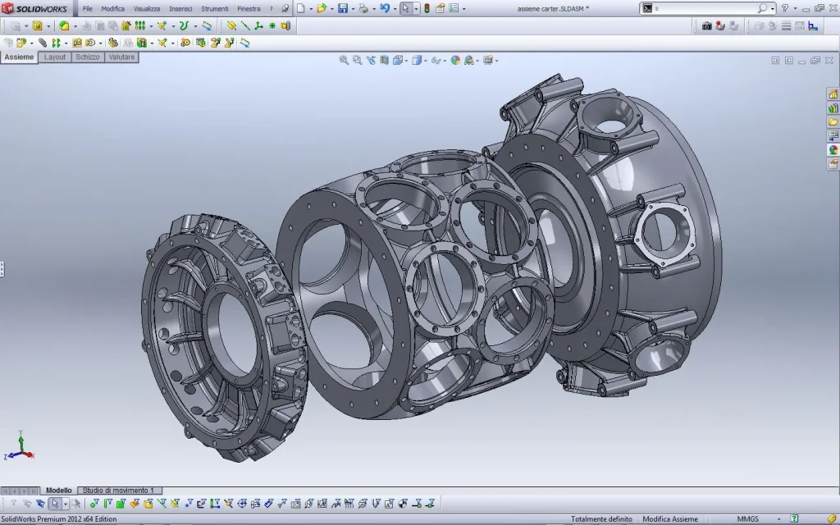This screenshot has width=840, height=525.
Task: Click the Zoom to Area icon
Action: point(358,61)
